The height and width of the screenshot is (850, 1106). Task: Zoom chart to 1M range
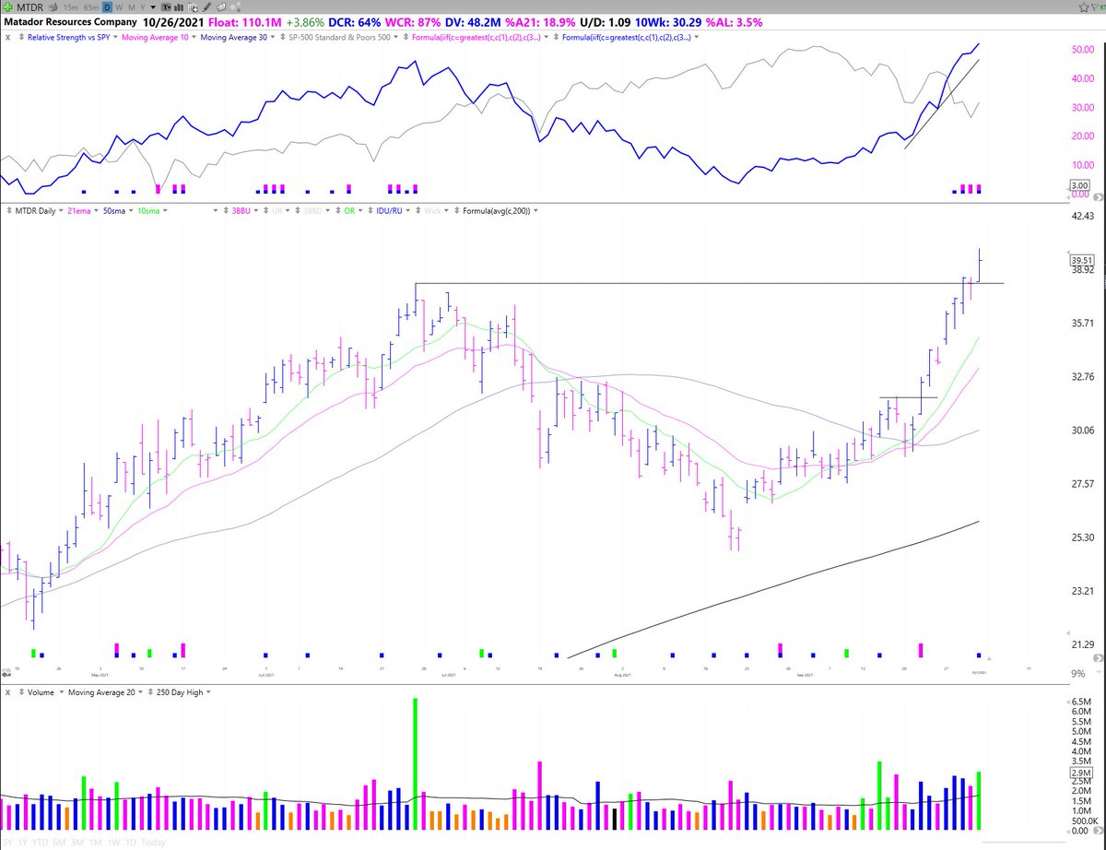pos(96,843)
